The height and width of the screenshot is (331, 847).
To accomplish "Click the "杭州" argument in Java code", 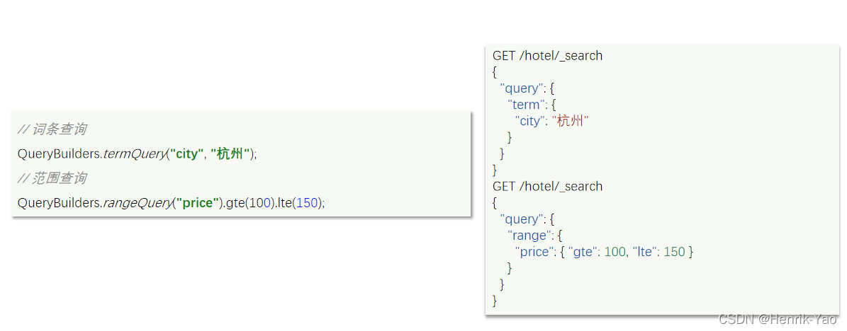I will tap(230, 154).
